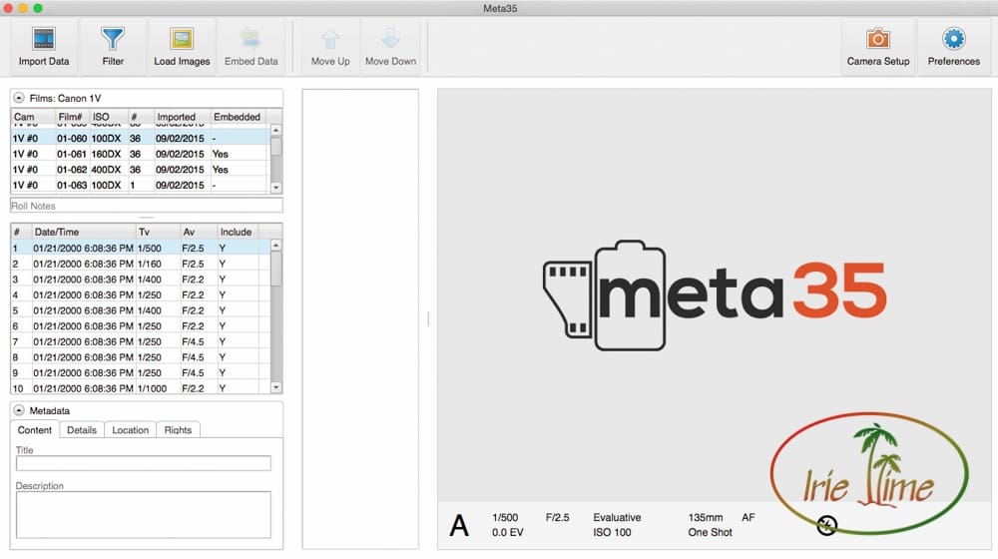The height and width of the screenshot is (559, 998).
Task: Click the Tv column header
Action: (x=158, y=232)
